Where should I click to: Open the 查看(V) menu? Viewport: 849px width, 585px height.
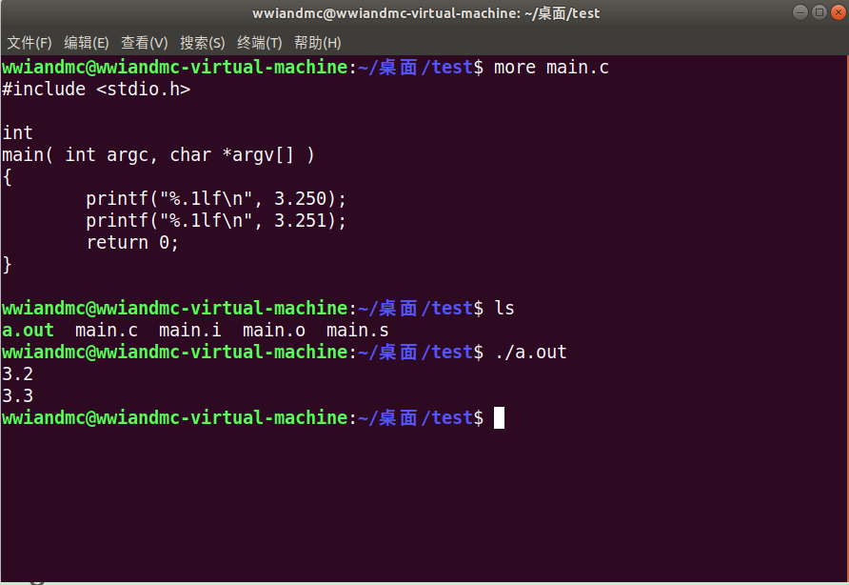[144, 43]
